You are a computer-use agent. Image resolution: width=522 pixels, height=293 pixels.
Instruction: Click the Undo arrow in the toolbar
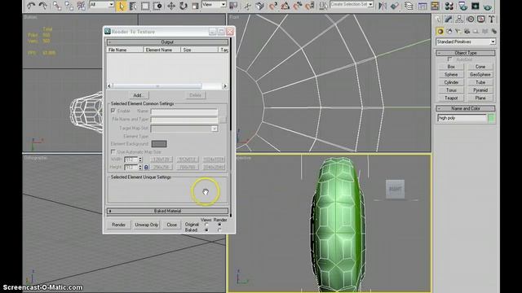tap(31, 6)
